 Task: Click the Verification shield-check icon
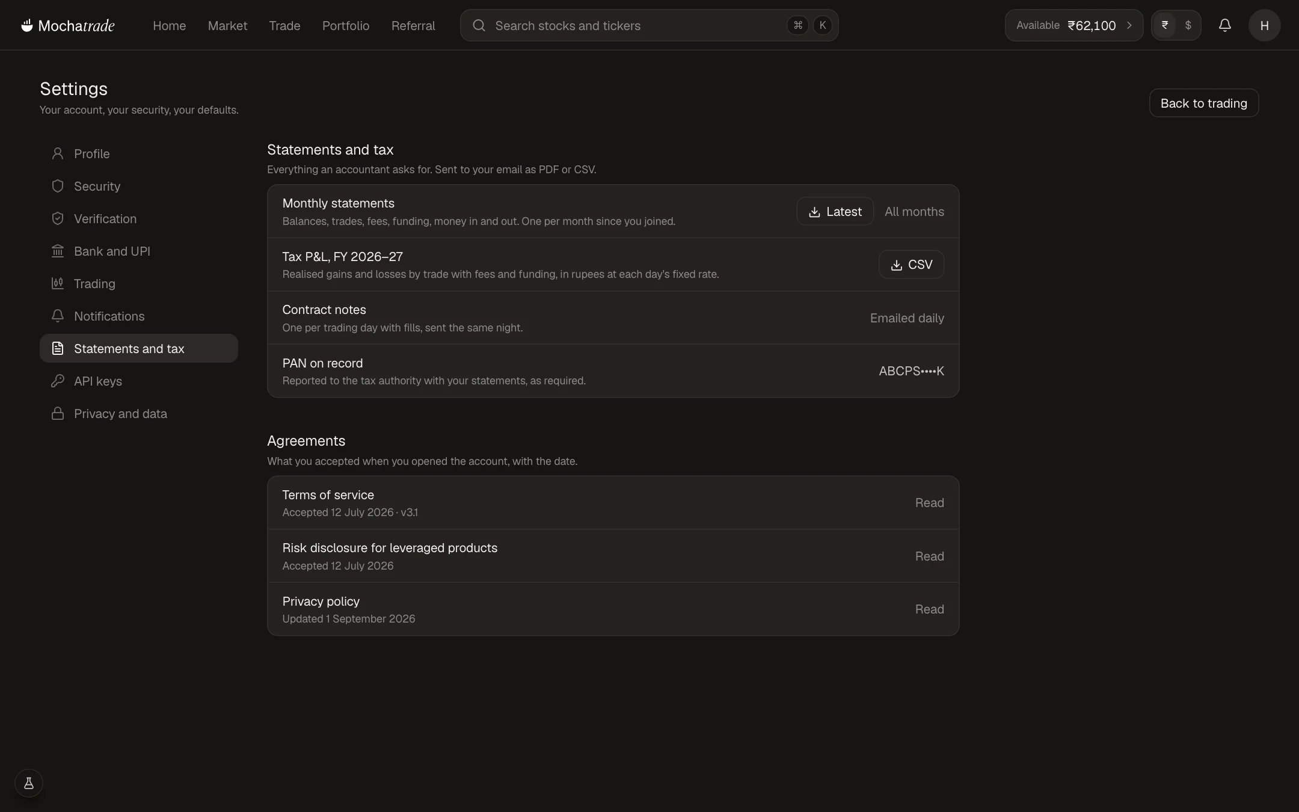pos(58,218)
